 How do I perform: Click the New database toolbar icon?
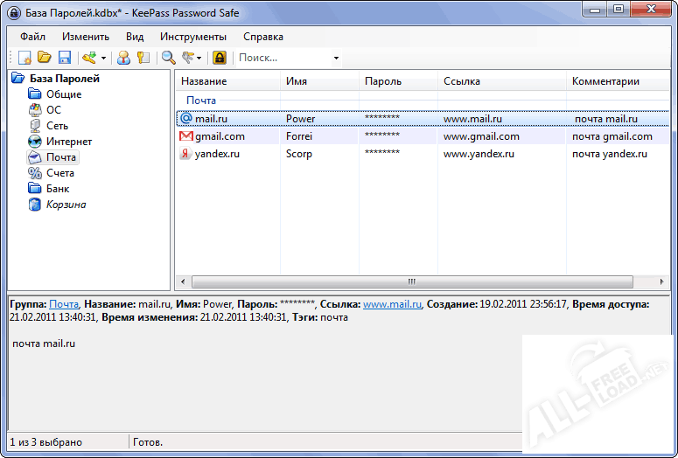[25, 58]
